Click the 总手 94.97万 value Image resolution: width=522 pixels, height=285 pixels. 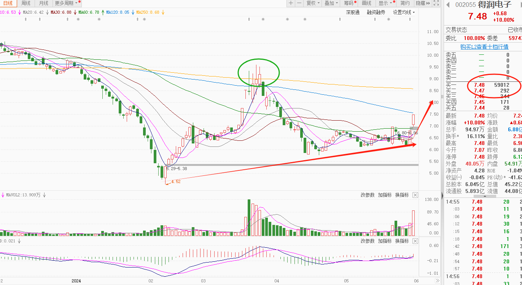point(476,129)
